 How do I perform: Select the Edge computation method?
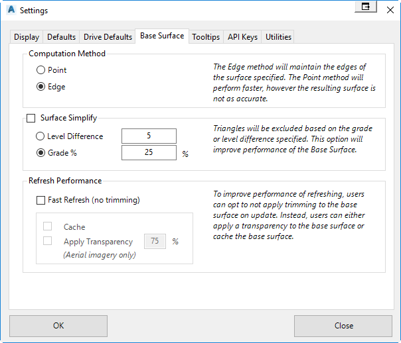pos(51,87)
